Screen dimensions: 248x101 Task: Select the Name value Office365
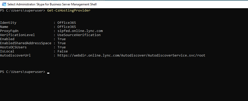(x=66, y=27)
